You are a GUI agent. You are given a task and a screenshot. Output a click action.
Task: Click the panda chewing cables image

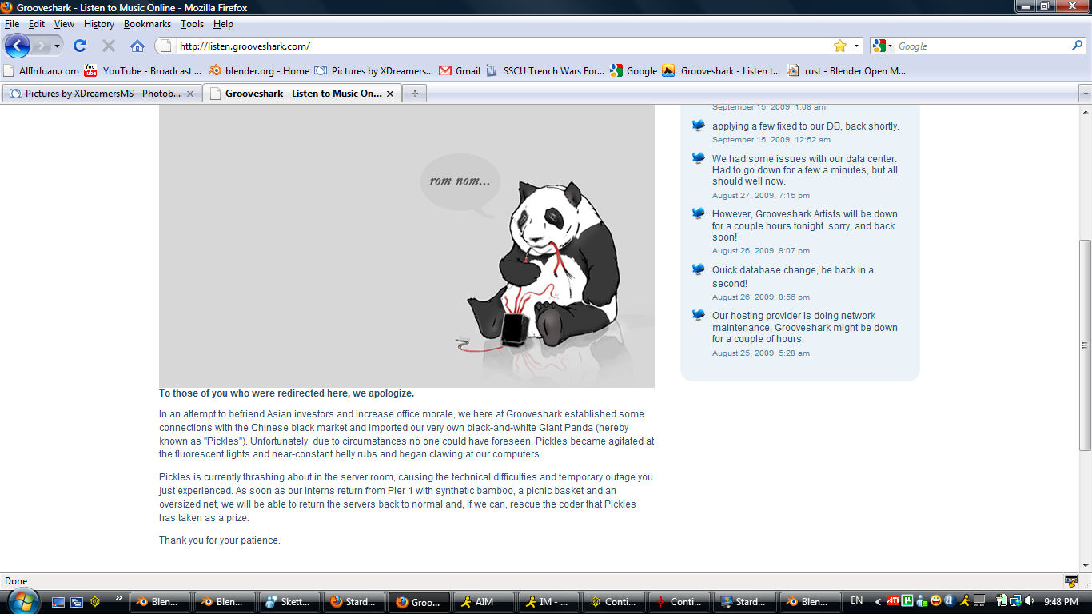pos(407,247)
